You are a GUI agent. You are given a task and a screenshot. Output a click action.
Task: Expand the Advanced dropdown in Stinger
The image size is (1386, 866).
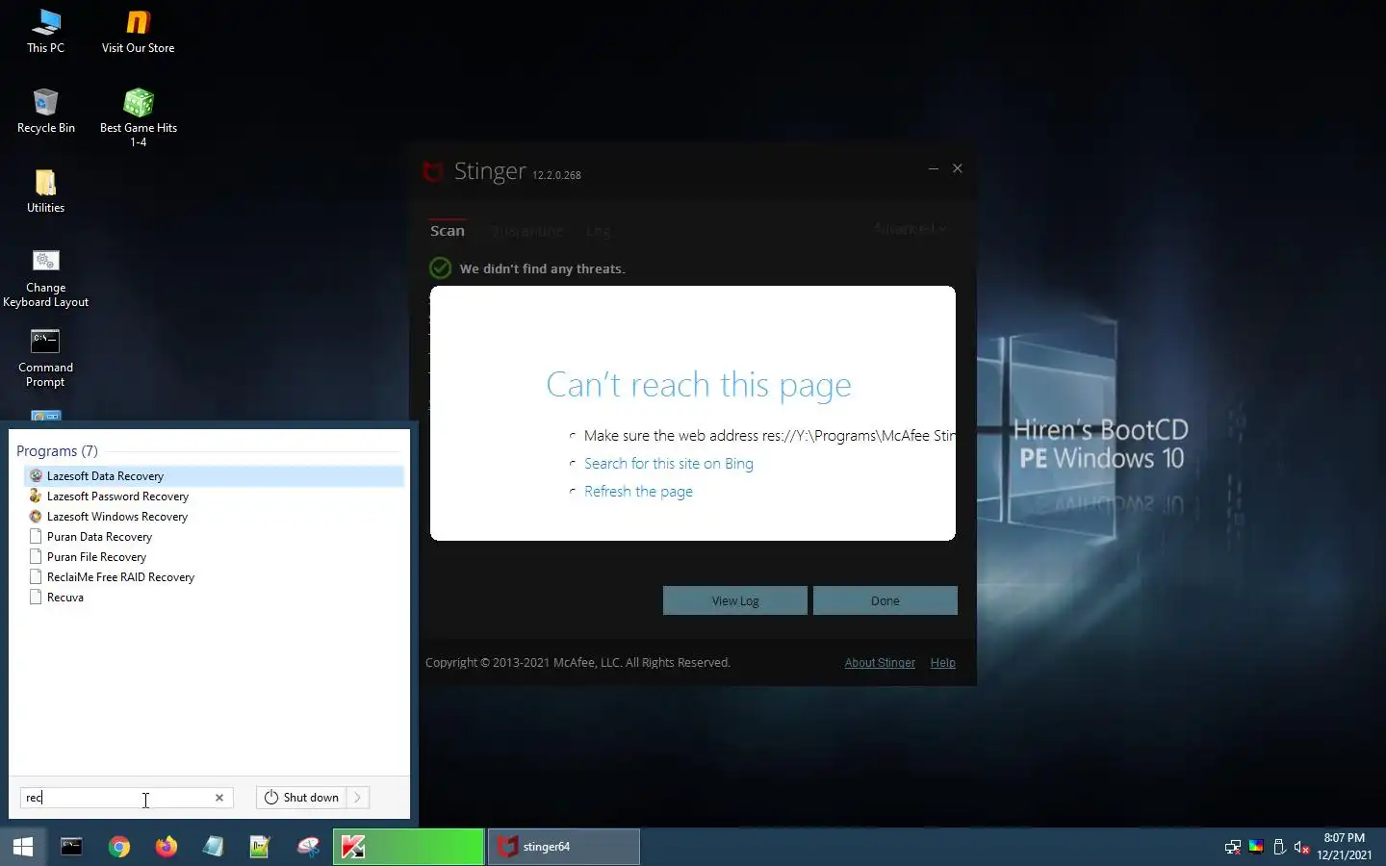(x=910, y=229)
